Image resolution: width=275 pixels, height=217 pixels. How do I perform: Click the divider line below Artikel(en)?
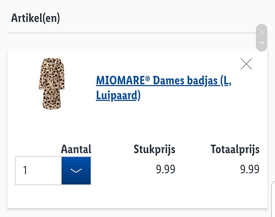point(132,33)
